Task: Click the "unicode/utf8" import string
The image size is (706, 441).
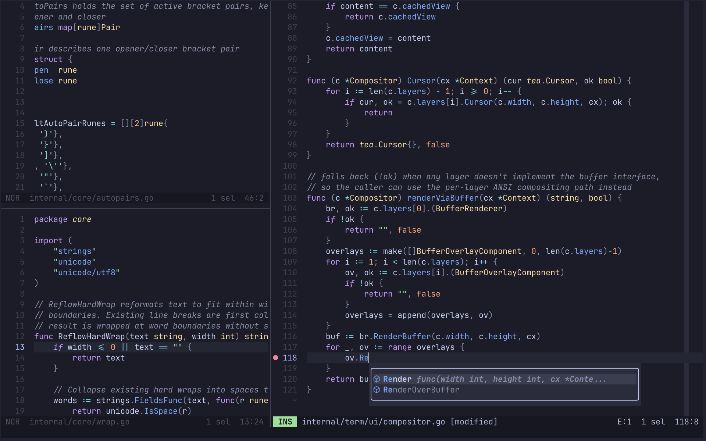Action: click(87, 273)
